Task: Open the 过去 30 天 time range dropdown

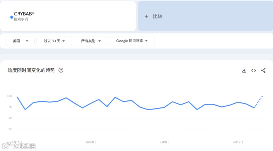Action: pos(54,41)
